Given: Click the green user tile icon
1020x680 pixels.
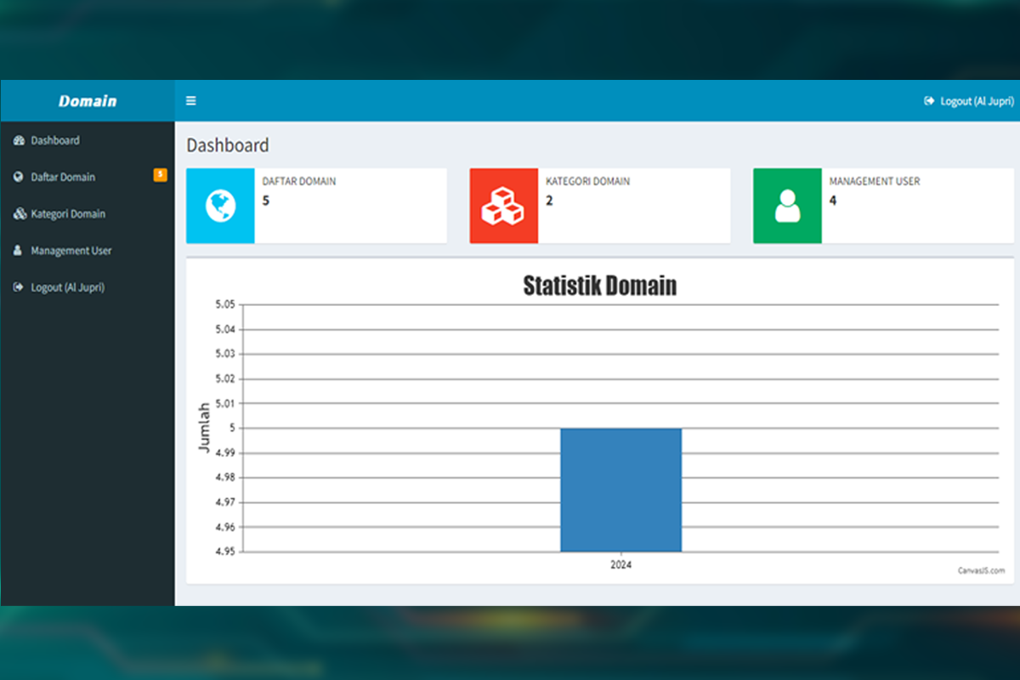Looking at the screenshot, I should point(787,206).
